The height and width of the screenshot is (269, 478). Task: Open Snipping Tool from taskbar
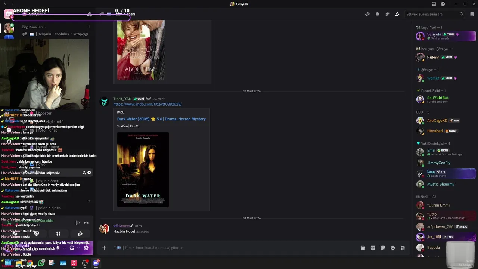pos(52,263)
